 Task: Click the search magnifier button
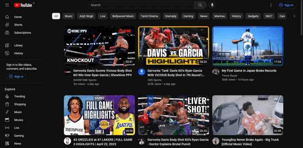(200, 5)
